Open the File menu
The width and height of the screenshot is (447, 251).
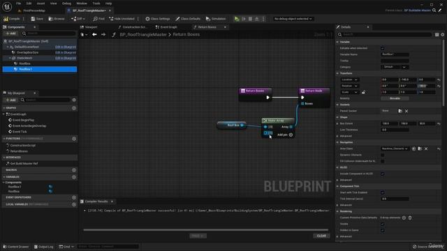click(x=19, y=3)
